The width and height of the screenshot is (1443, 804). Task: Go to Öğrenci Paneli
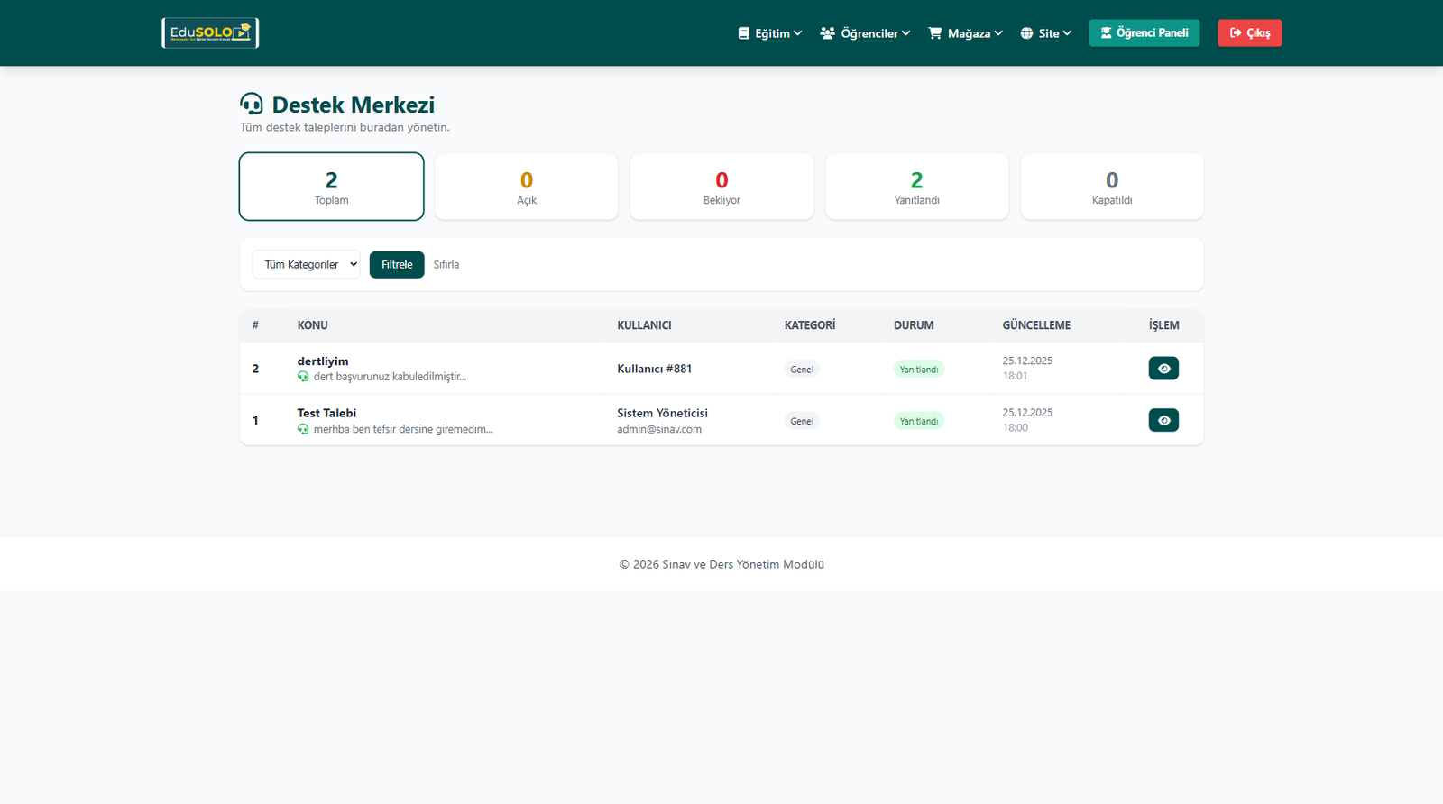[1144, 33]
